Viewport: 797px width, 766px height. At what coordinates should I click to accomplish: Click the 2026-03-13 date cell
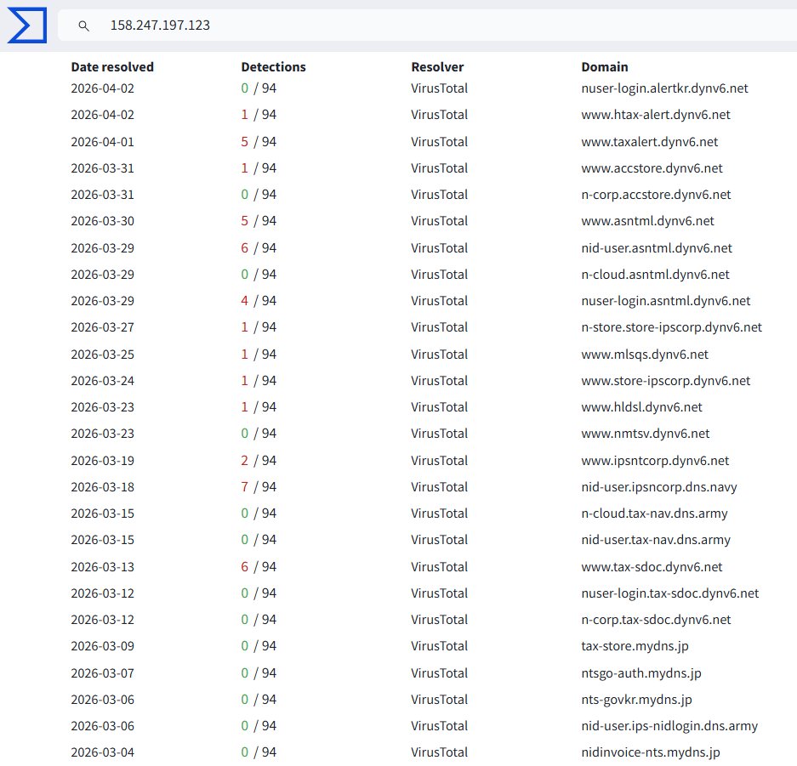click(103, 566)
